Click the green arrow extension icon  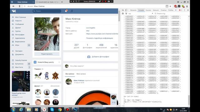[183, 6]
